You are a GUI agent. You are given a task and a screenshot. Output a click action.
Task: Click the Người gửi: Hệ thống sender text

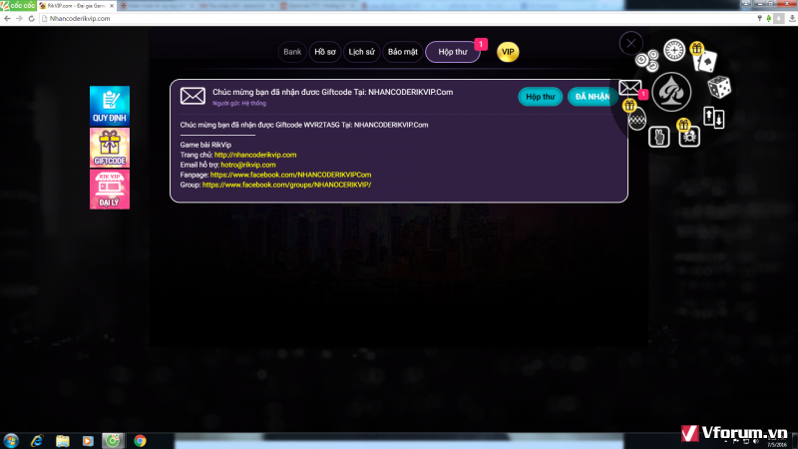[x=239, y=104]
